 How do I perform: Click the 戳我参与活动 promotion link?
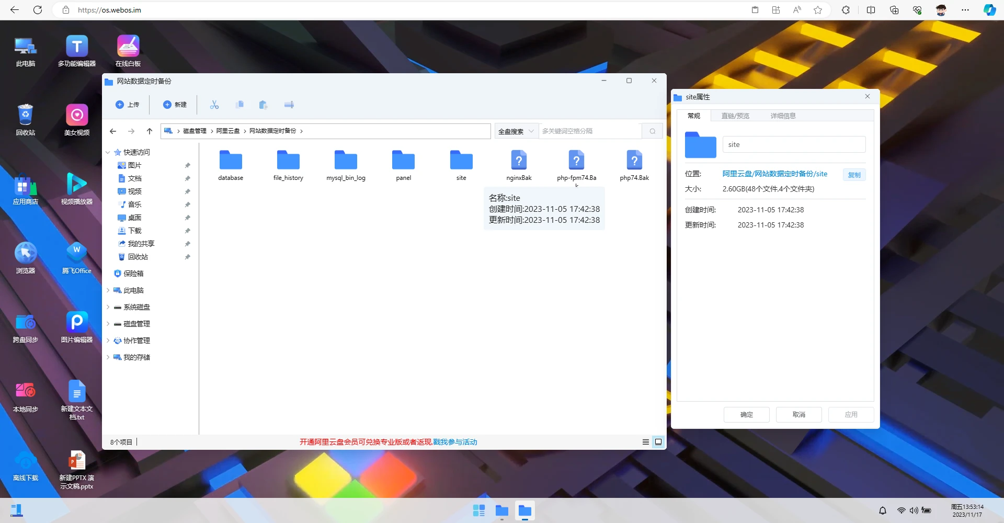(x=455, y=442)
